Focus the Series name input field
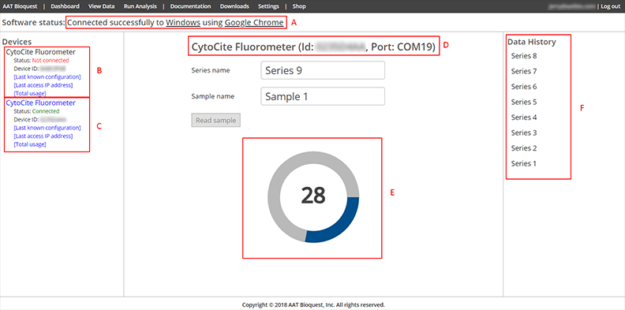The height and width of the screenshot is (310, 625). [323, 70]
